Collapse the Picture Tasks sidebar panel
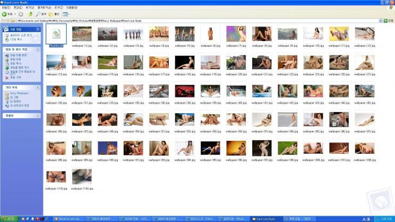Viewport: 395px width, 222px height. [38, 29]
